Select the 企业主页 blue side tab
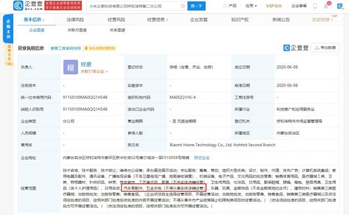Screen dimensions: 349x215 [8, 29]
